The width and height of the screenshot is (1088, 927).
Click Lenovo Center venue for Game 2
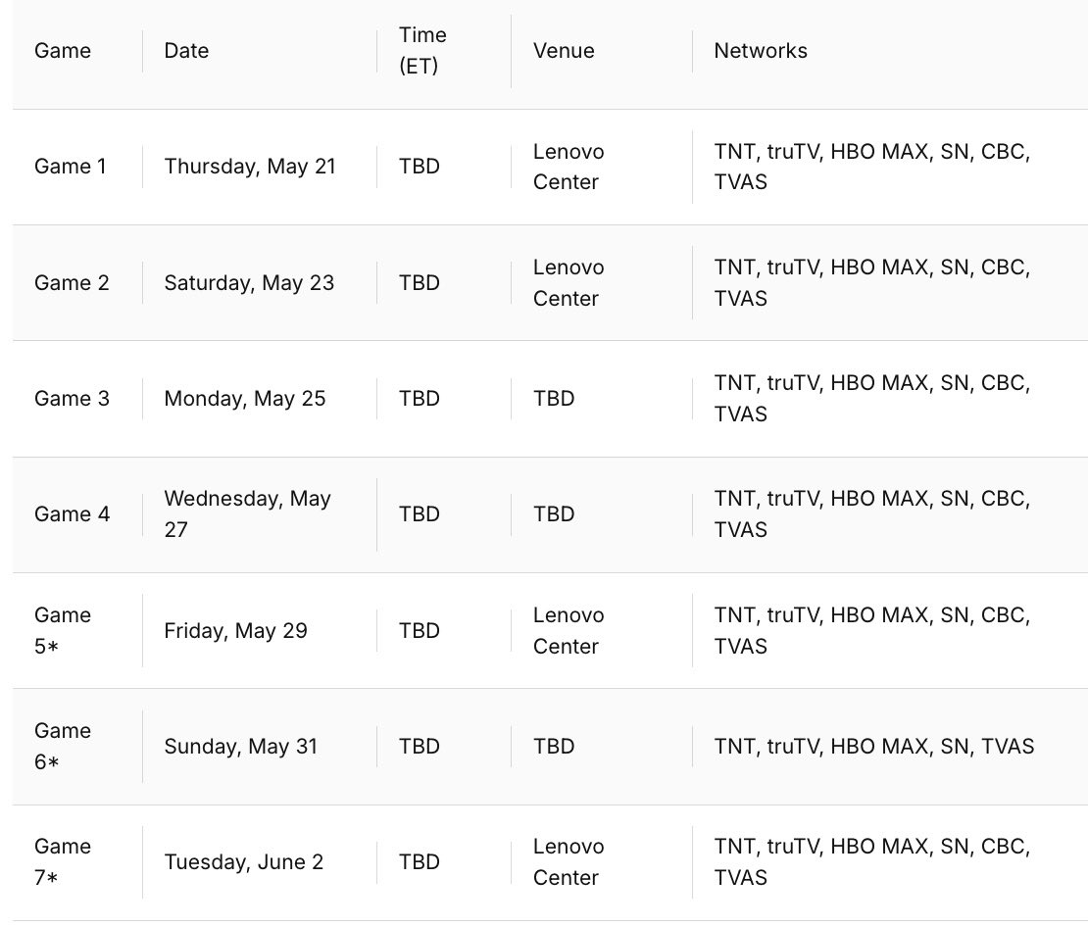(569, 282)
